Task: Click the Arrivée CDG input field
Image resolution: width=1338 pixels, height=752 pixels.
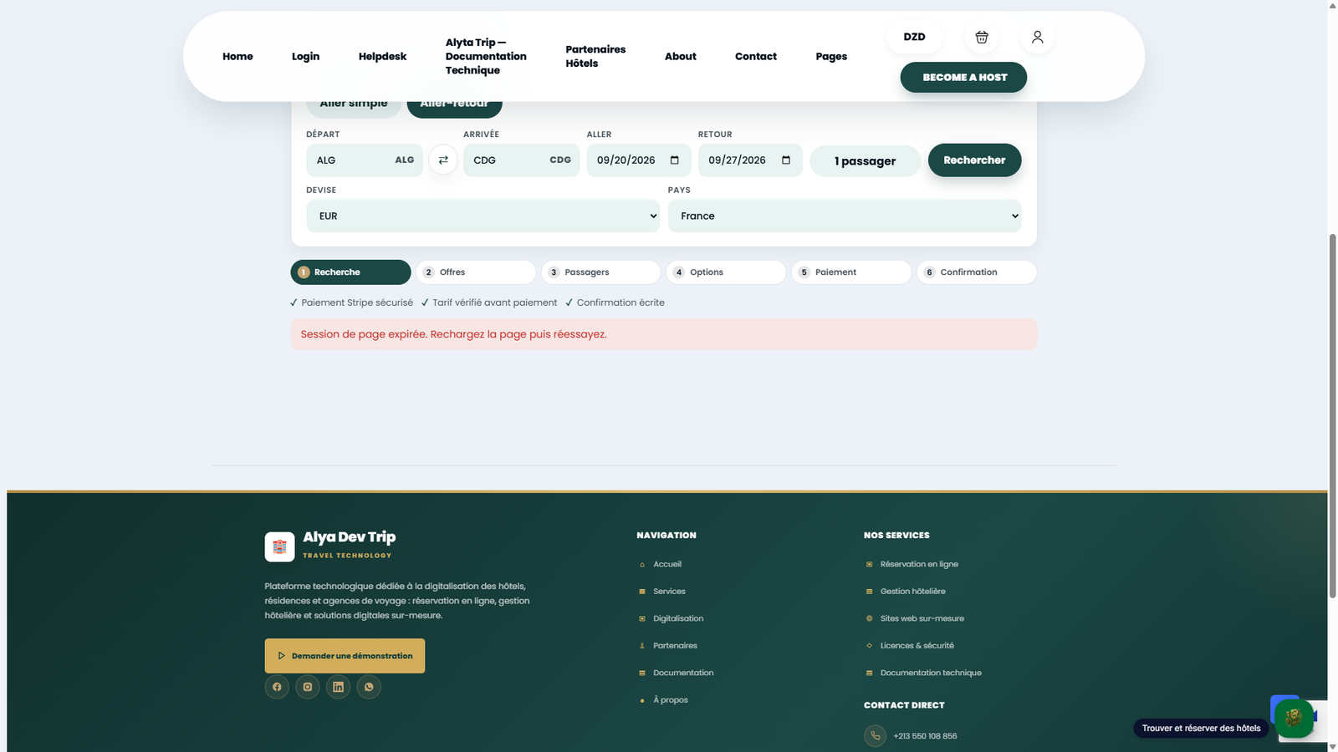Action: coord(521,160)
